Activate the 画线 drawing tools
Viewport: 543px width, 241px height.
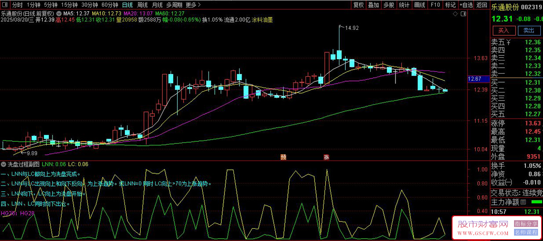click(420, 5)
